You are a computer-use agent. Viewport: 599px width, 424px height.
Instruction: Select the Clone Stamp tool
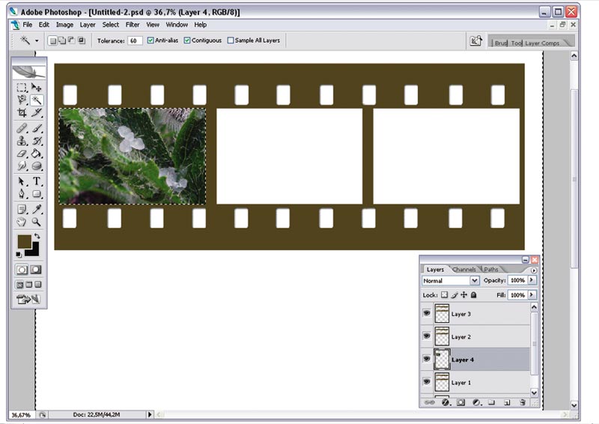click(22, 141)
